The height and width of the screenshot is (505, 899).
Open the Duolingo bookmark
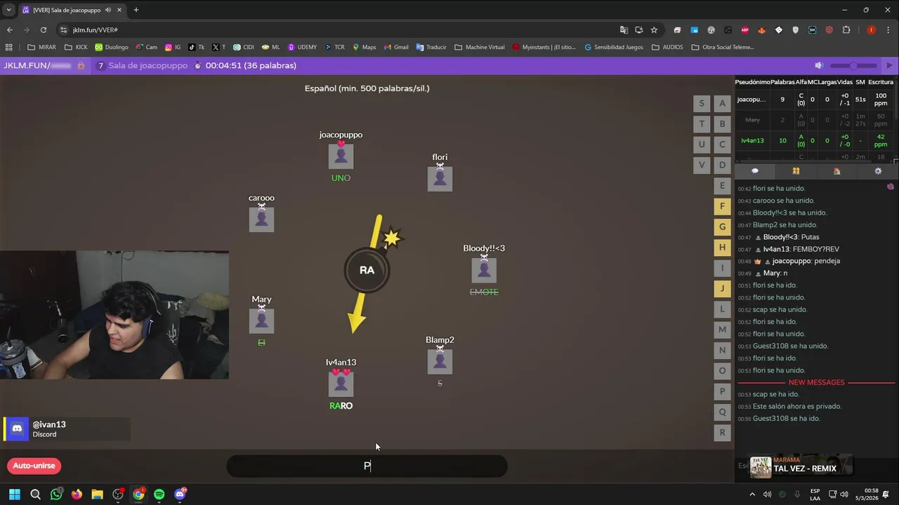(112, 47)
